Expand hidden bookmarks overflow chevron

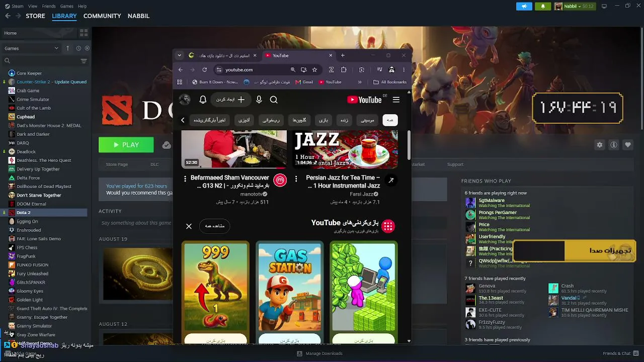pos(360,82)
